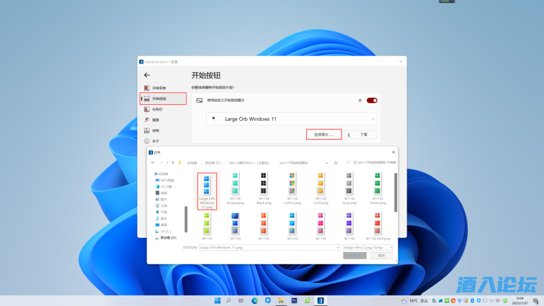Open the Windows Start button on taskbar
This screenshot has height=306, width=544.
218,300
